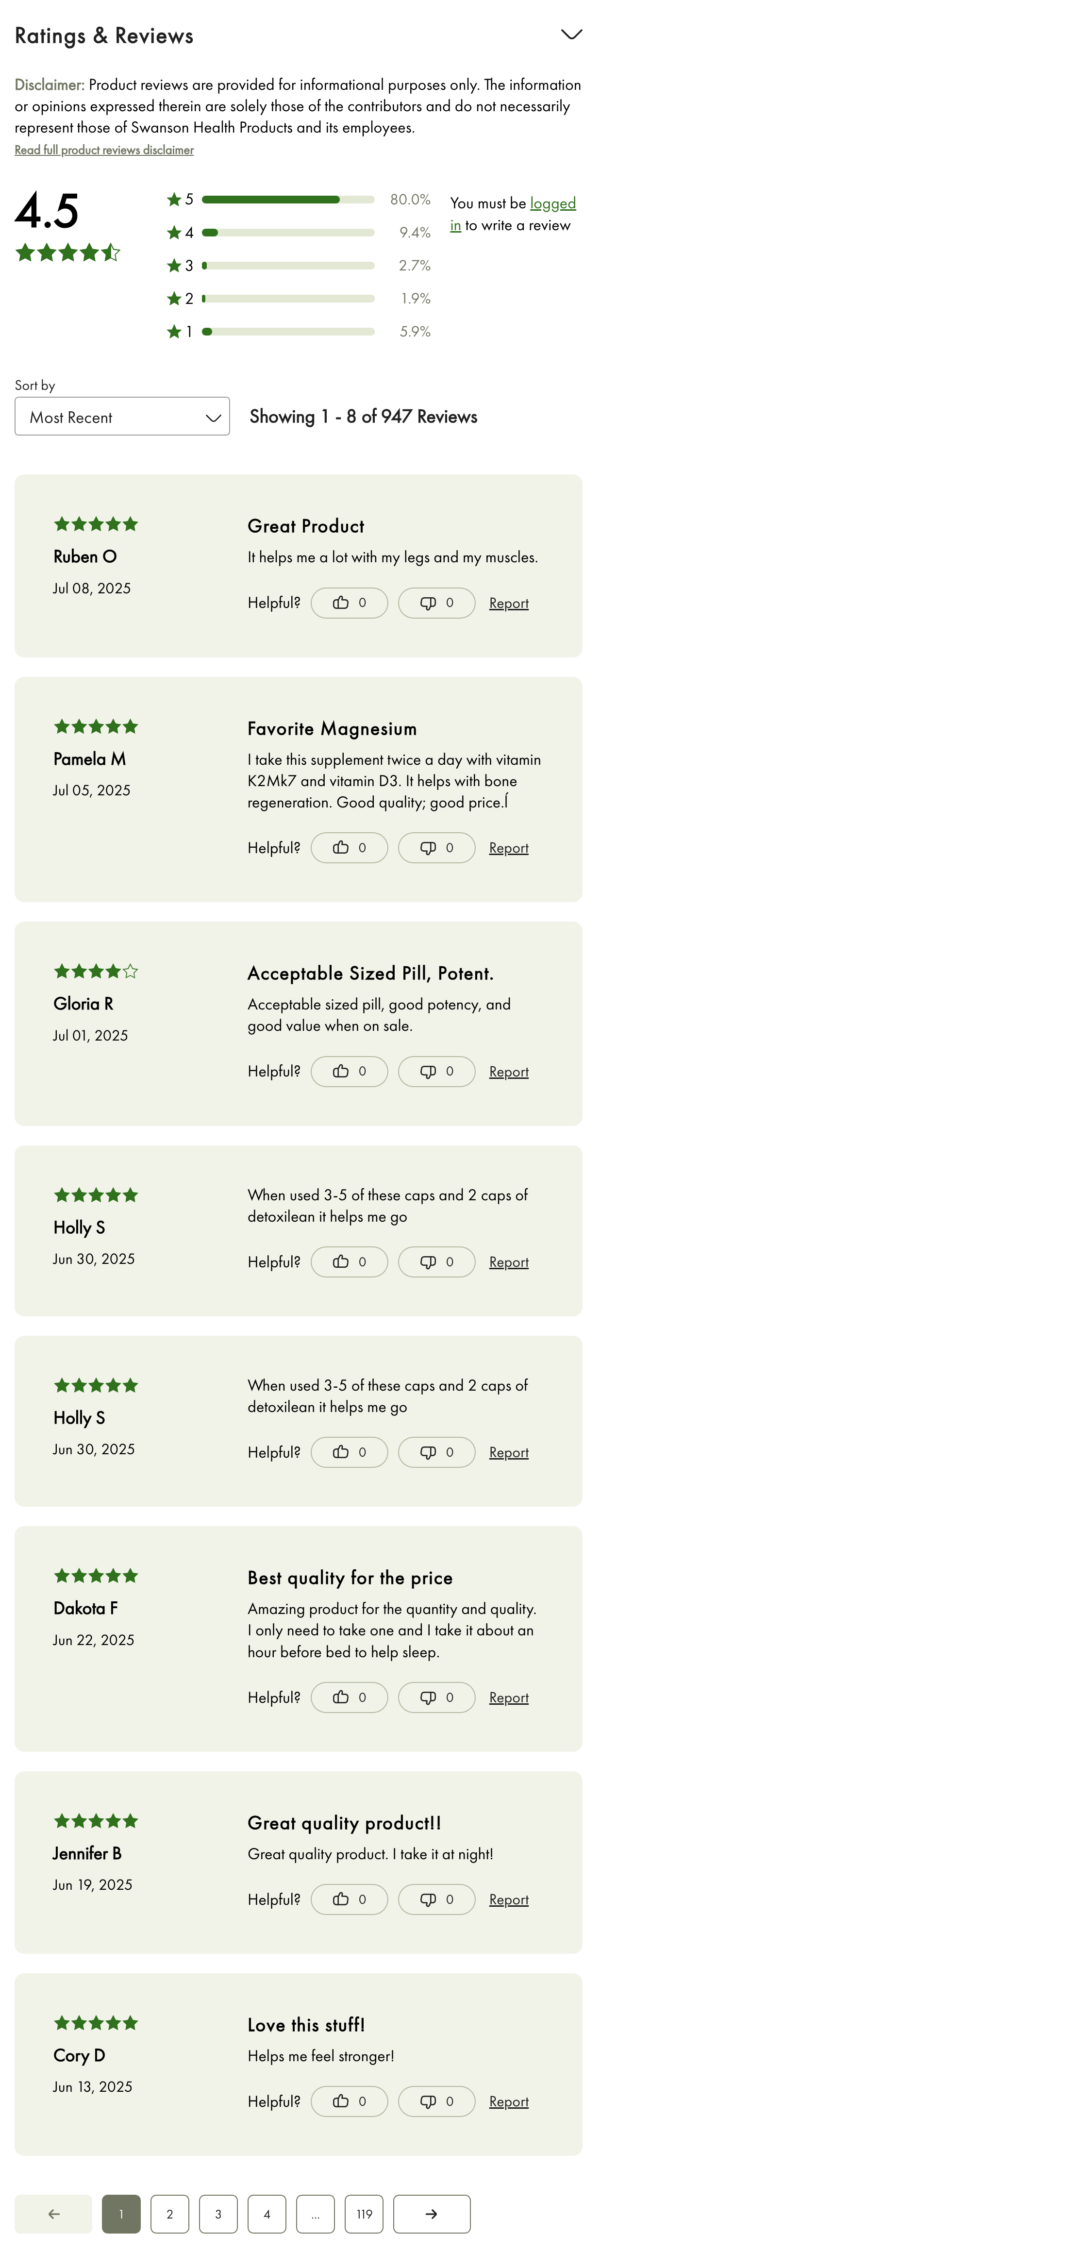Viewport: 1068px width, 2252px height.
Task: Select reviews page 4
Action: pyautogui.click(x=267, y=2214)
